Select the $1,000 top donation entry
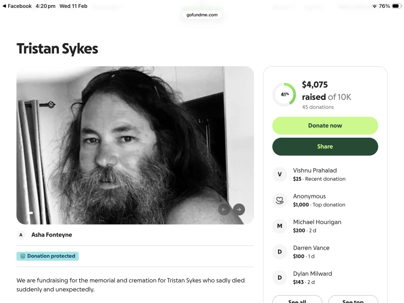 319,200
